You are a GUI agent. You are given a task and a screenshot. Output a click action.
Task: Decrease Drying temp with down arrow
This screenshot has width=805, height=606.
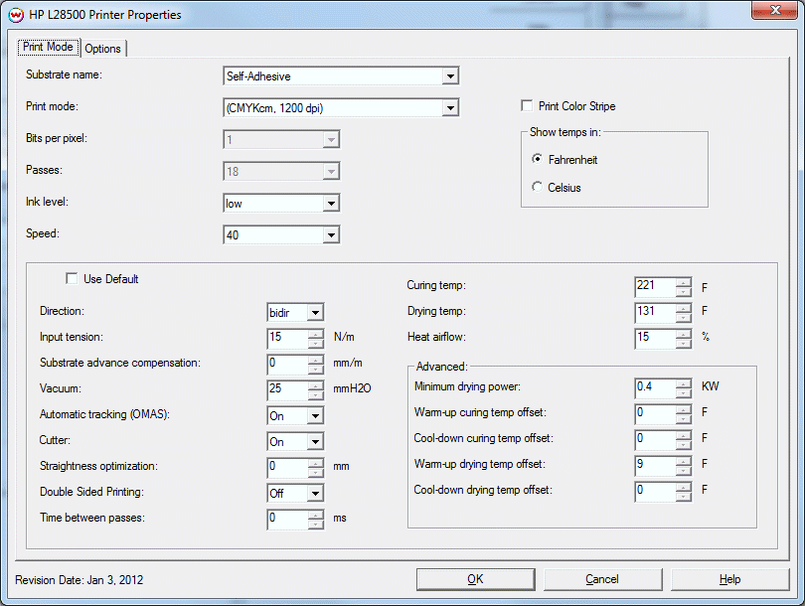click(x=684, y=317)
